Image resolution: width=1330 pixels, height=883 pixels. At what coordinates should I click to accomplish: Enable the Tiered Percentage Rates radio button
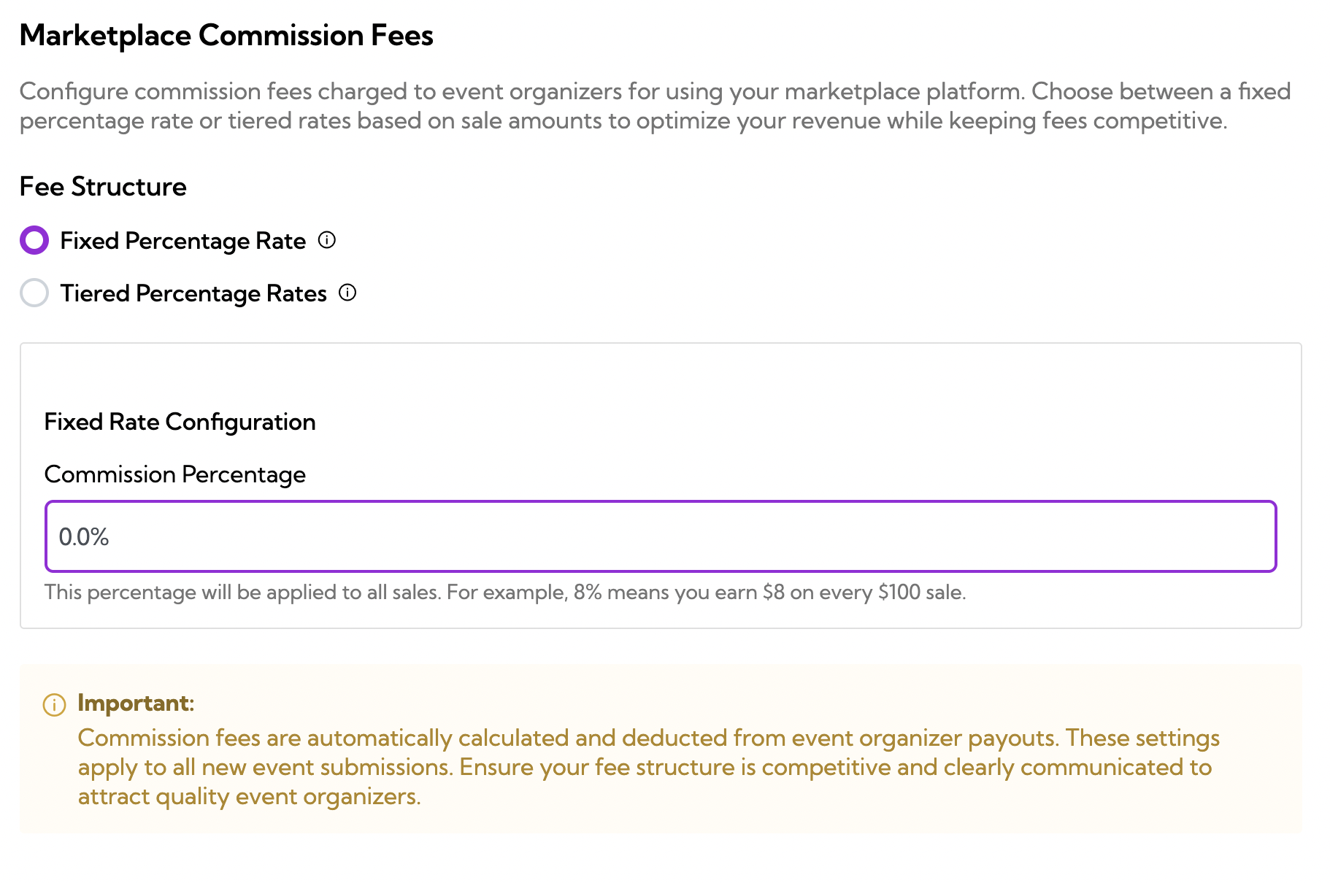[x=34, y=293]
